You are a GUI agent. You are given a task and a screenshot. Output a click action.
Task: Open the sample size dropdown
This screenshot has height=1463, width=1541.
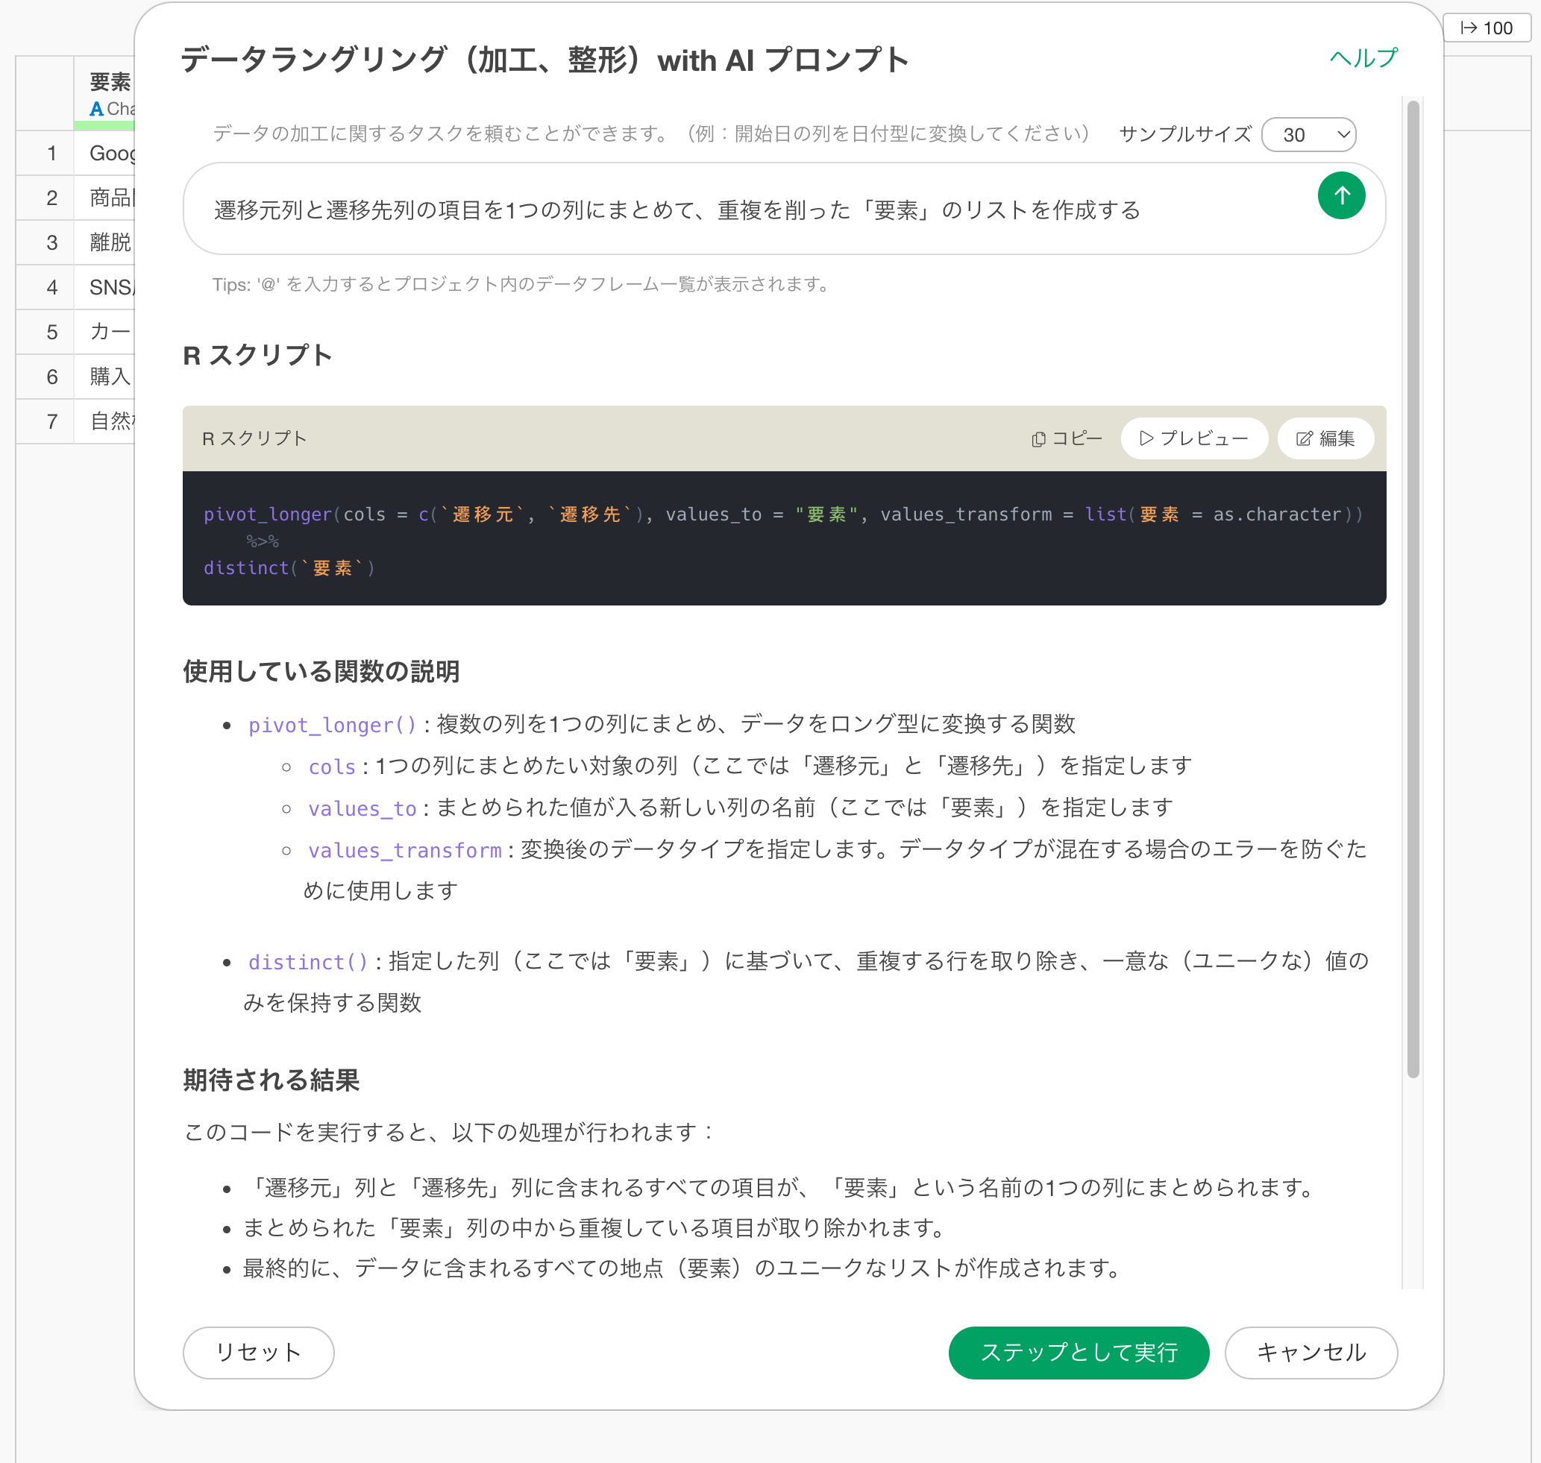pos(1308,135)
